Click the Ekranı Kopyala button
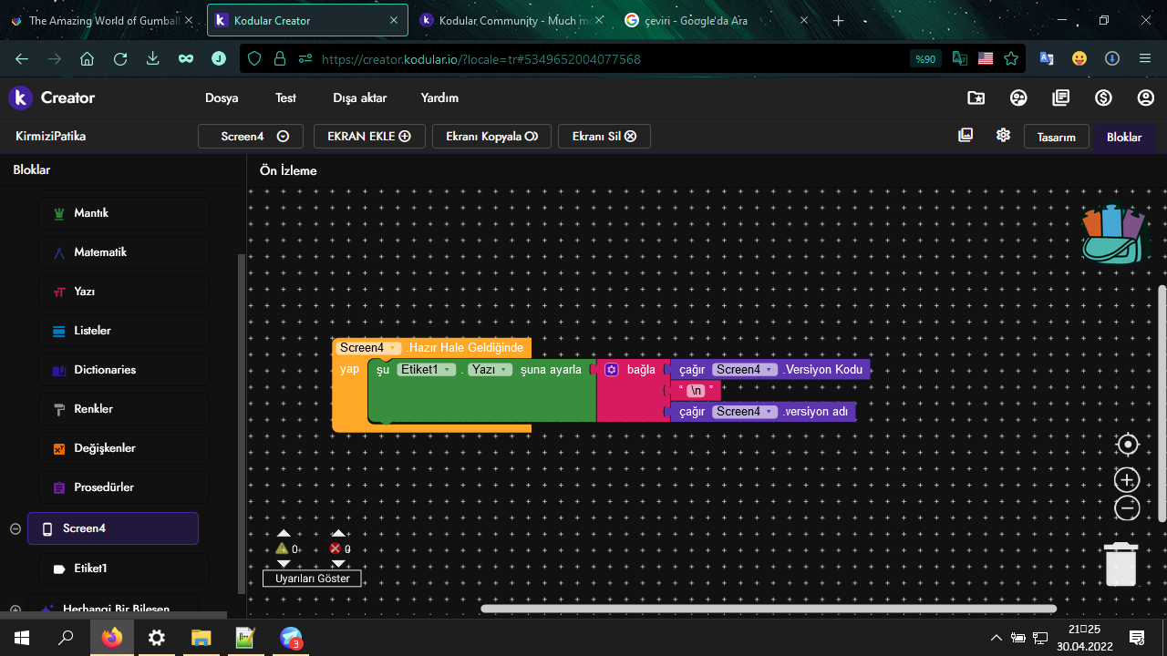 pos(491,136)
